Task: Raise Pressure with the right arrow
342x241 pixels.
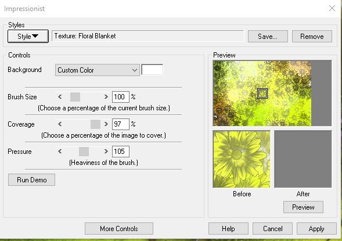Action: (106, 152)
